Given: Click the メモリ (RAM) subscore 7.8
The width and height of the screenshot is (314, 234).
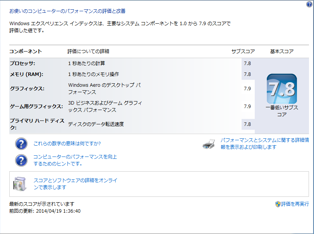Looking at the screenshot, I should click(247, 74).
